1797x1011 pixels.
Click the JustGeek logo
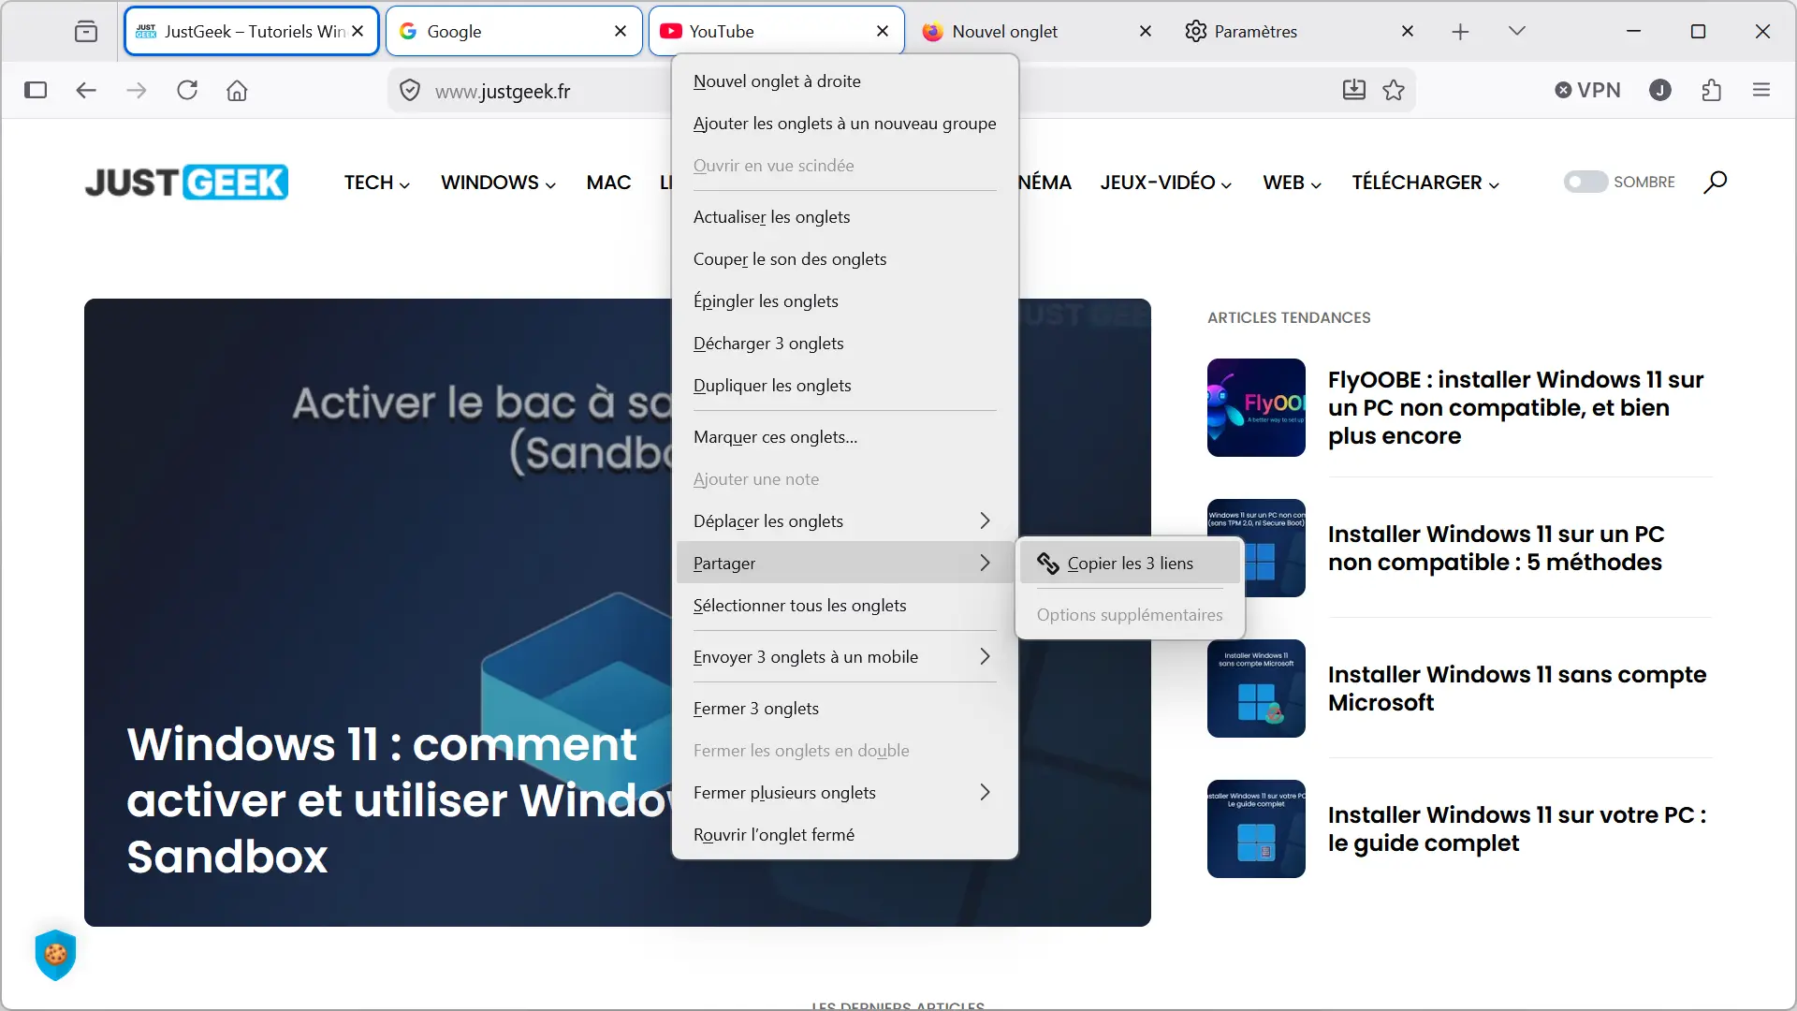[x=186, y=182]
